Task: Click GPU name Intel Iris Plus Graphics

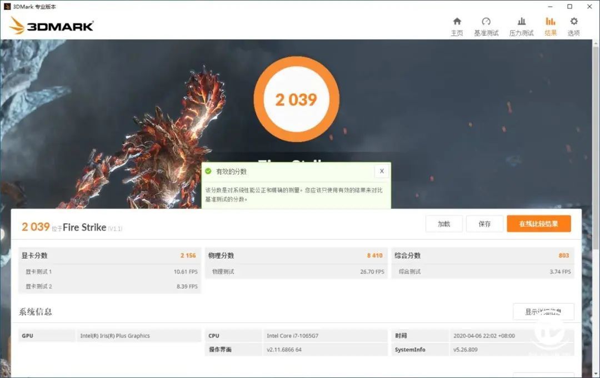Action: click(x=115, y=336)
